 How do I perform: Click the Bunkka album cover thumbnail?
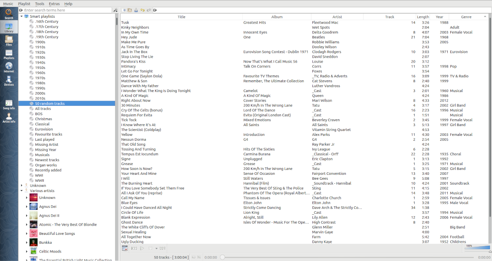click(x=33, y=242)
